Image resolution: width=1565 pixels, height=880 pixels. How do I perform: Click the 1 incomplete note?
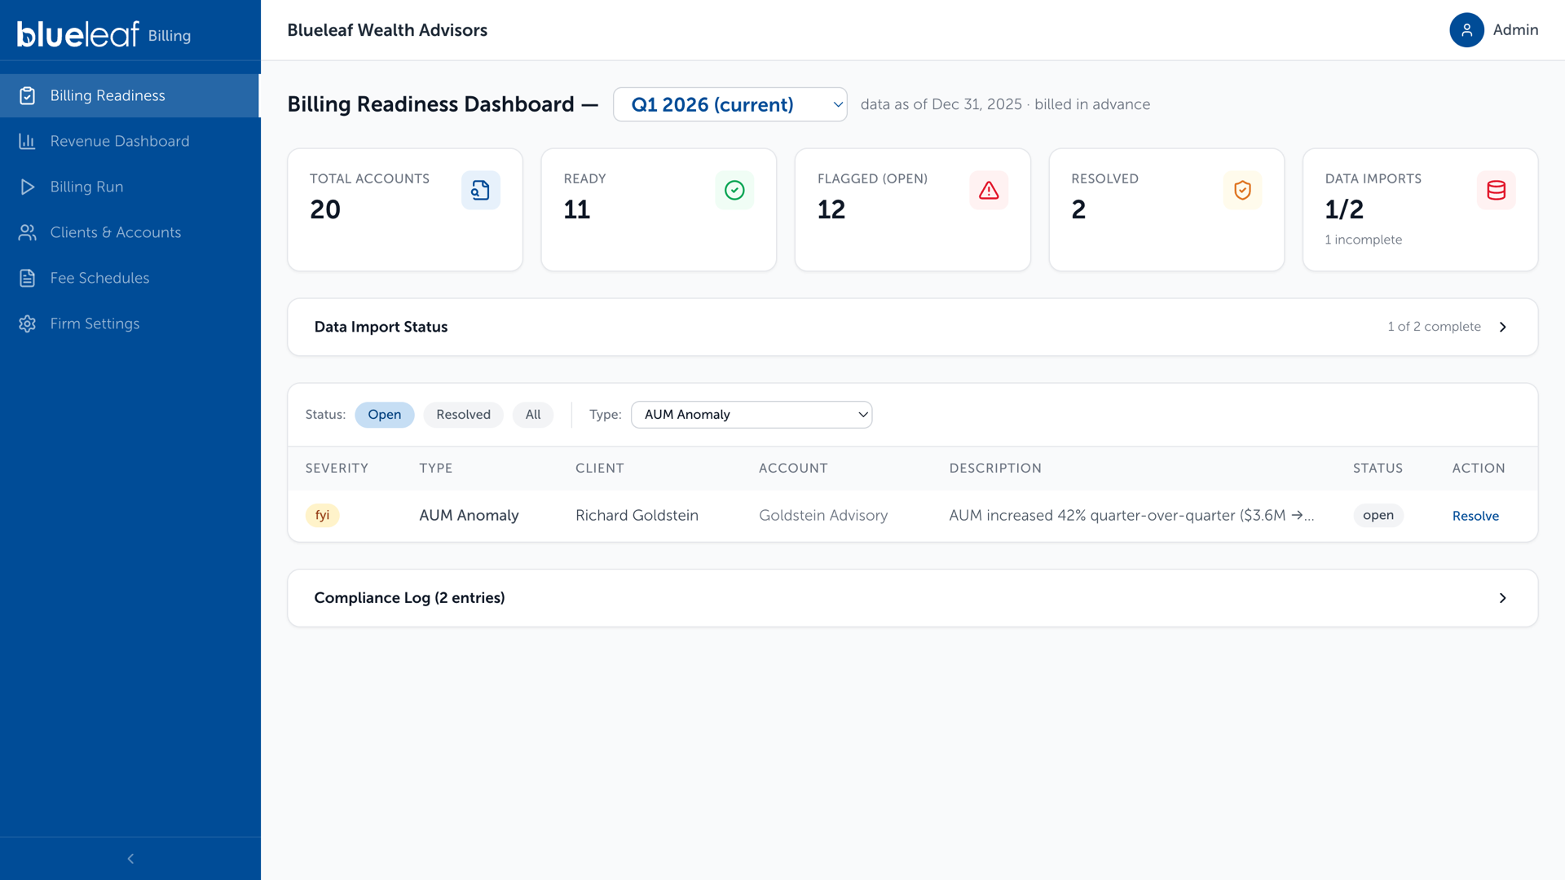click(1364, 240)
